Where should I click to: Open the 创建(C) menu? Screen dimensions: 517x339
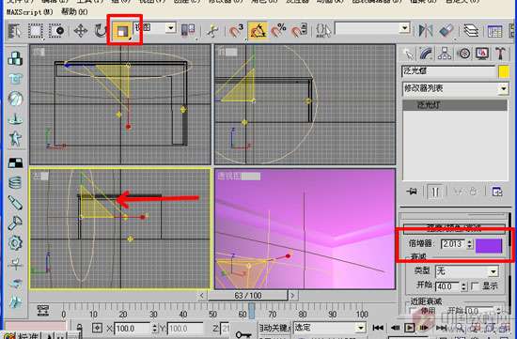[187, 1]
